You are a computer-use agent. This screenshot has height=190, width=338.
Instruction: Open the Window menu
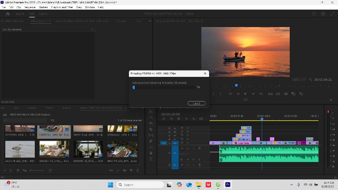point(90,7)
